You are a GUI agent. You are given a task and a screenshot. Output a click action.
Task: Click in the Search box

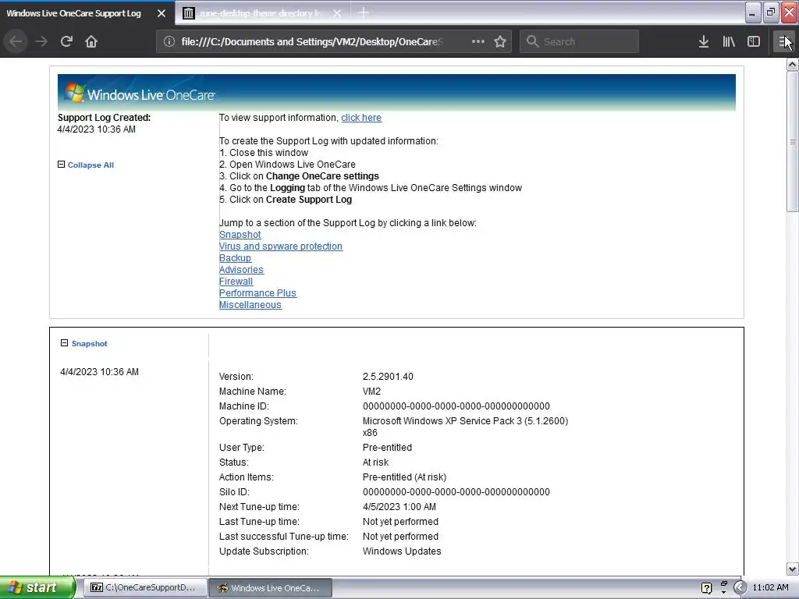pyautogui.click(x=580, y=41)
